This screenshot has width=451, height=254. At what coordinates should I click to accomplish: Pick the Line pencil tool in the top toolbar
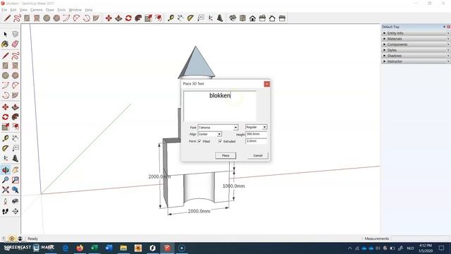[x=7, y=18]
